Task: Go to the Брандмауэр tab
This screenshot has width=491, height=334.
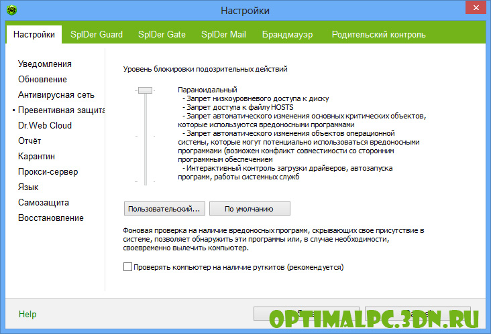Action: [288, 35]
